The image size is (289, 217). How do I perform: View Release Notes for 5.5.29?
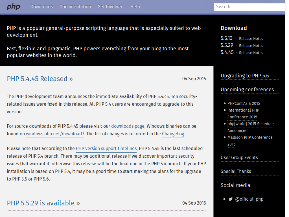pos(251,45)
